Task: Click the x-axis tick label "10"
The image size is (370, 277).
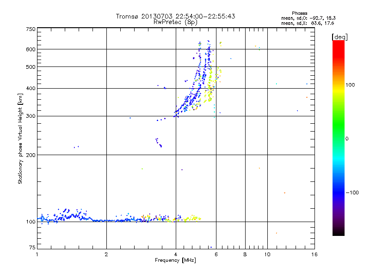Action: [267, 254]
